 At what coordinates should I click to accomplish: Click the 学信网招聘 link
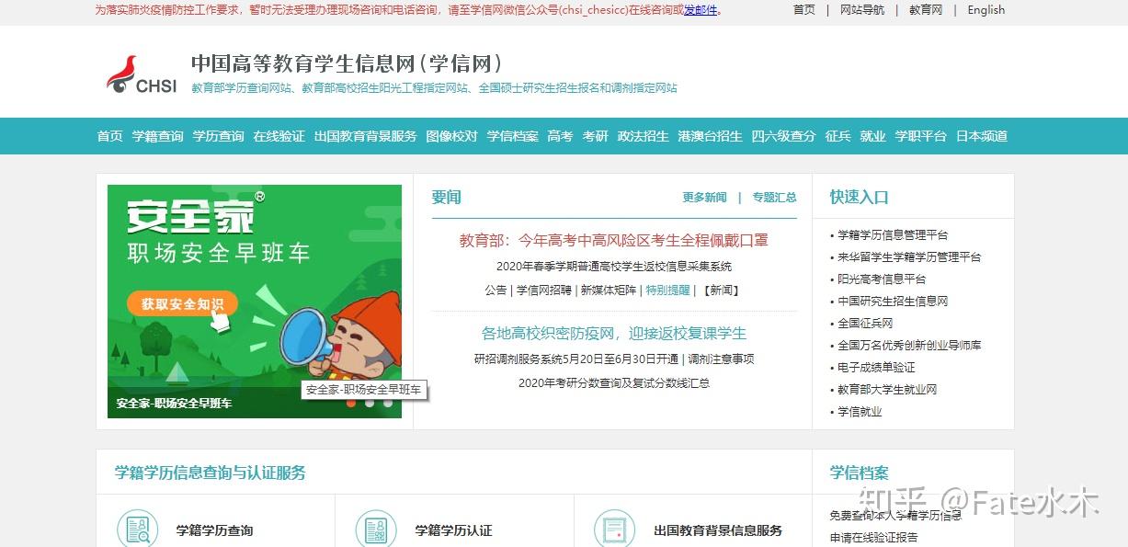tap(542, 291)
